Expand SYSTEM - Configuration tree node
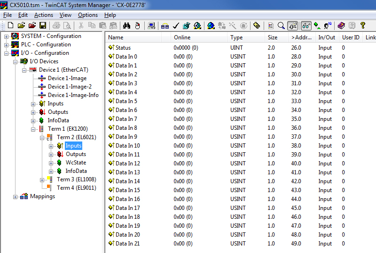The height and width of the screenshot is (253, 376). point(6,37)
